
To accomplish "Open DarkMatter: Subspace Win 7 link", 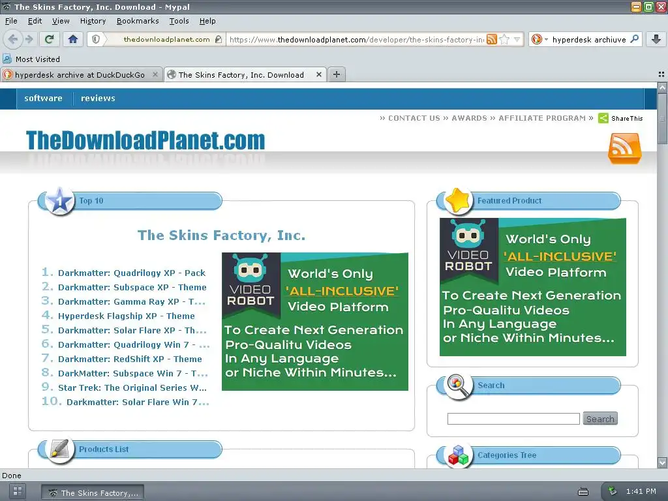I will [x=133, y=374].
